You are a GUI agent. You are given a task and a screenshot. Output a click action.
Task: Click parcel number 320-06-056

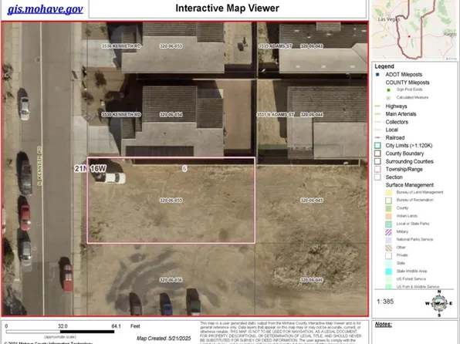[171, 280]
